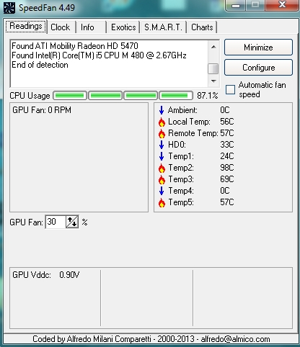Click the log scrollbar up arrow
The image size is (300, 347).
click(213, 47)
